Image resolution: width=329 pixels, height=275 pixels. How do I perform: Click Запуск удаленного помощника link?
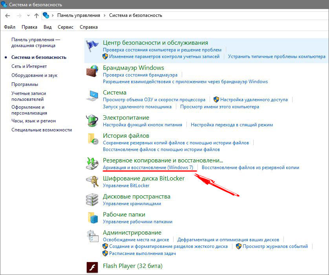click(x=137, y=107)
